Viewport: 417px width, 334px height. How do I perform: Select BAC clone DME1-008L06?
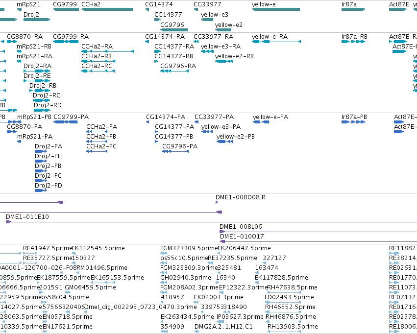[x=318, y=232]
